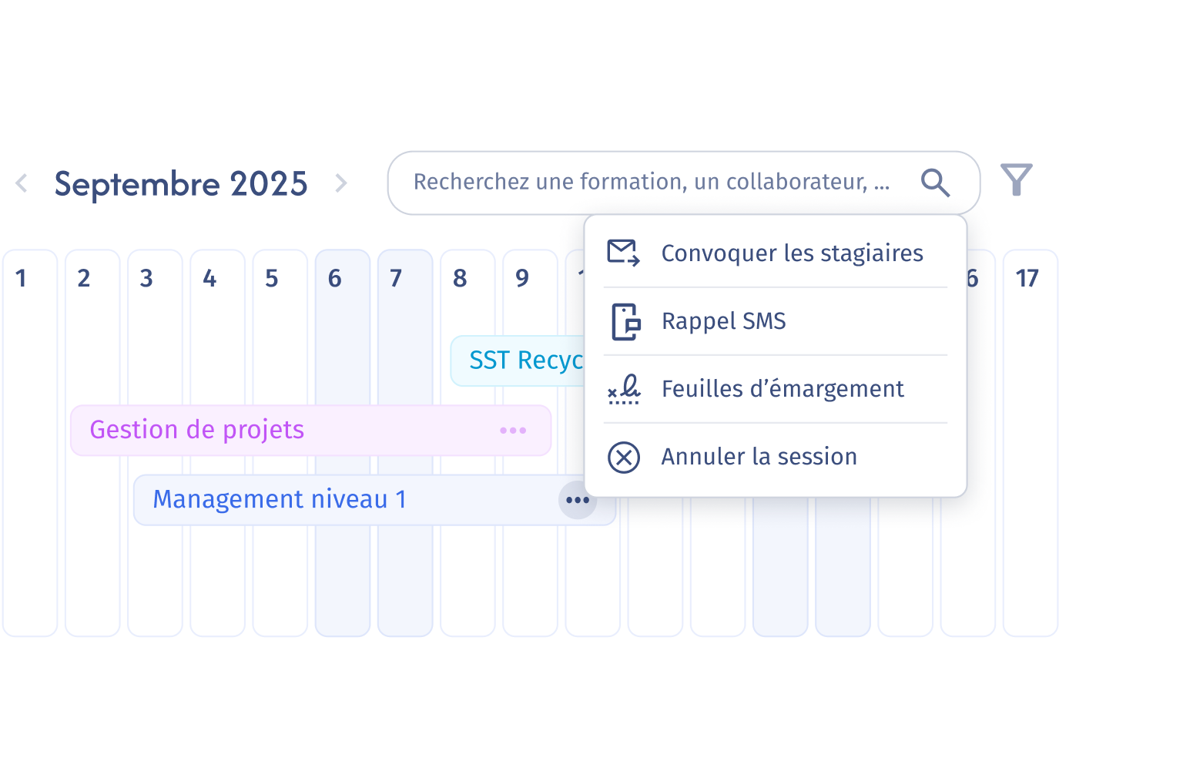Screen dimensions: 1183x778
Task: Click the phone SMS reminder icon
Action: click(x=625, y=321)
